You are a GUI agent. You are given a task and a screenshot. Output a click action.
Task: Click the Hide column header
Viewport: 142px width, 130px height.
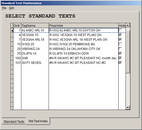coord(122,26)
